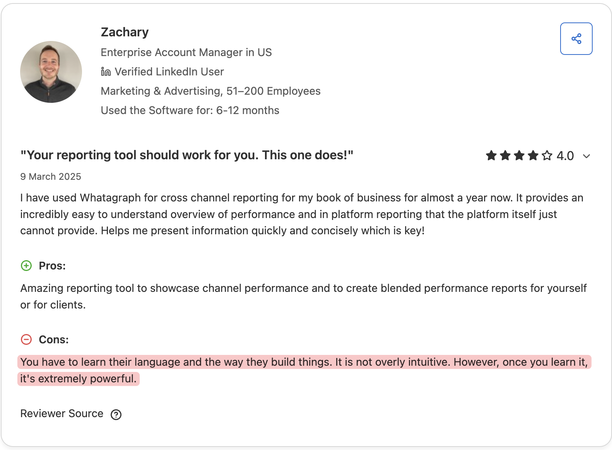
Task: Click the reviewer name Zachary
Action: (x=125, y=32)
